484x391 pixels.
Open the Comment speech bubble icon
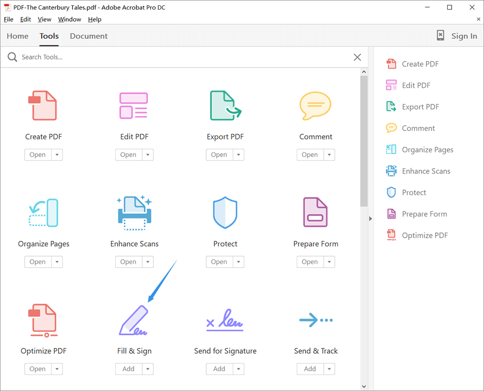(x=316, y=105)
